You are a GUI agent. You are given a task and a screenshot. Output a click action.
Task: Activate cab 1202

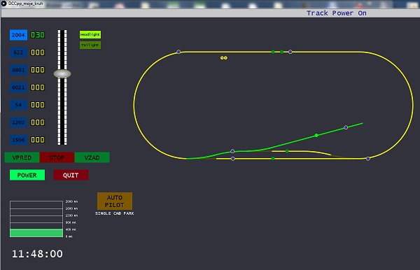pos(18,122)
